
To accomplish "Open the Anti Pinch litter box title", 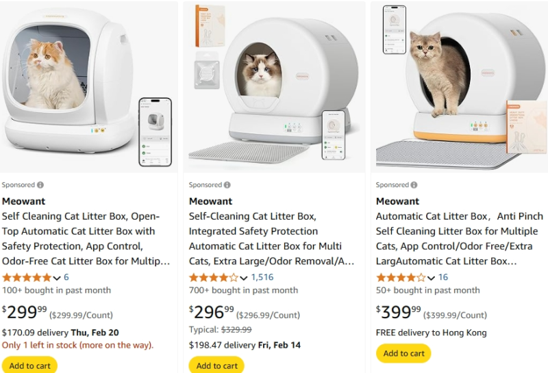I will click(459, 239).
